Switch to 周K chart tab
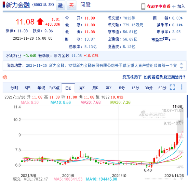Screen dimensions: 188x182 82,88
